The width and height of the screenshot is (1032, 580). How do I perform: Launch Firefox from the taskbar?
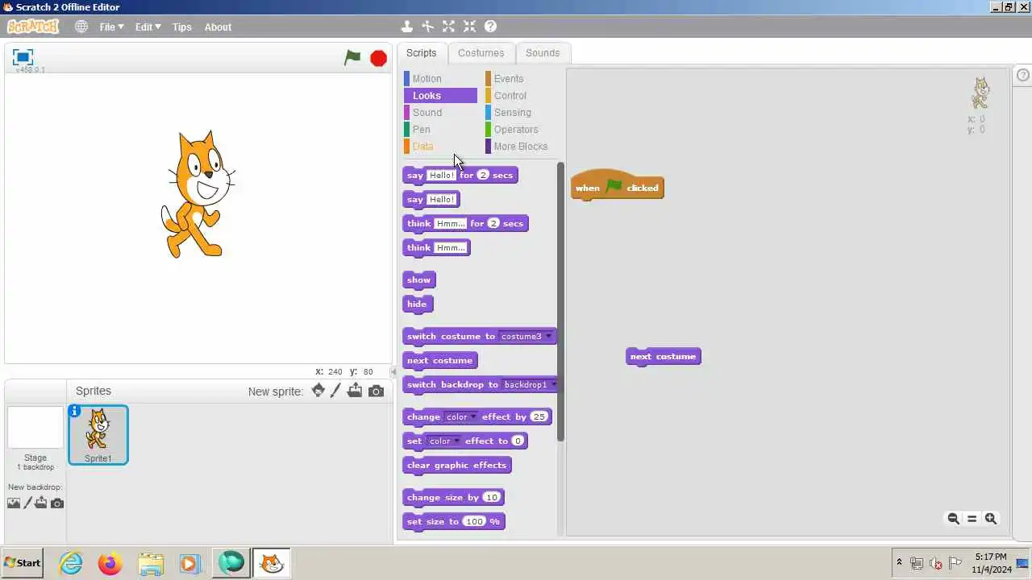point(110,563)
